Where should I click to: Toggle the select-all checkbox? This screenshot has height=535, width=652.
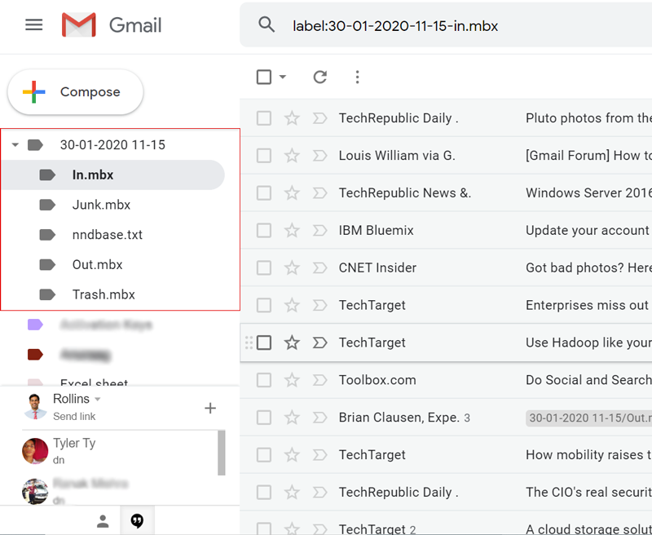click(x=264, y=77)
